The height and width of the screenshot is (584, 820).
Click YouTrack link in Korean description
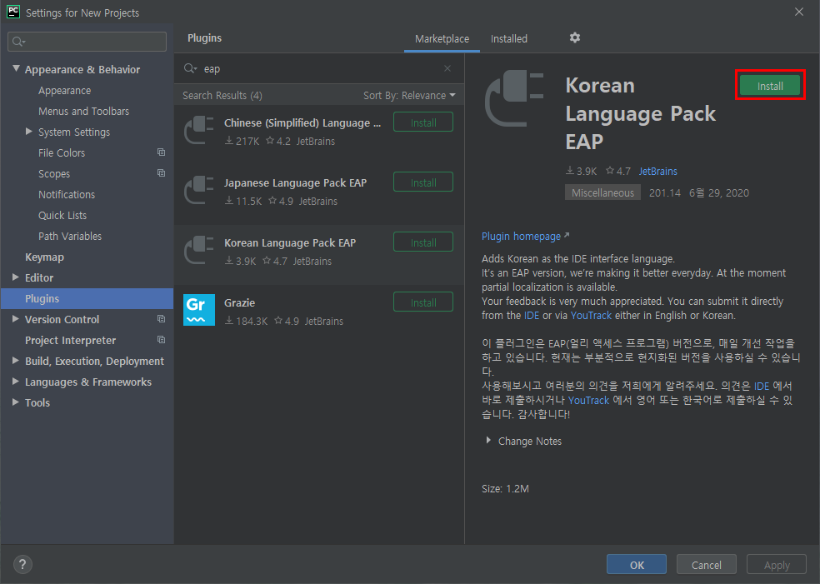coord(588,400)
